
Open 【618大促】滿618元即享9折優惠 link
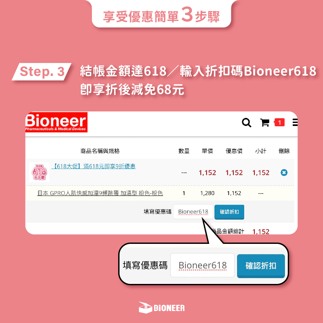94,166
